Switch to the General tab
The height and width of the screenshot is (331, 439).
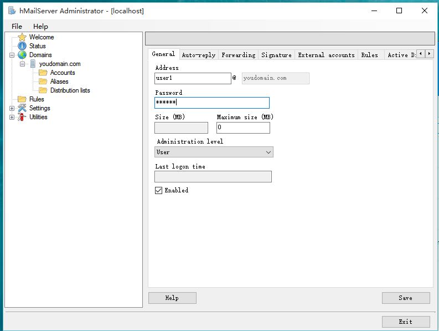pos(163,54)
